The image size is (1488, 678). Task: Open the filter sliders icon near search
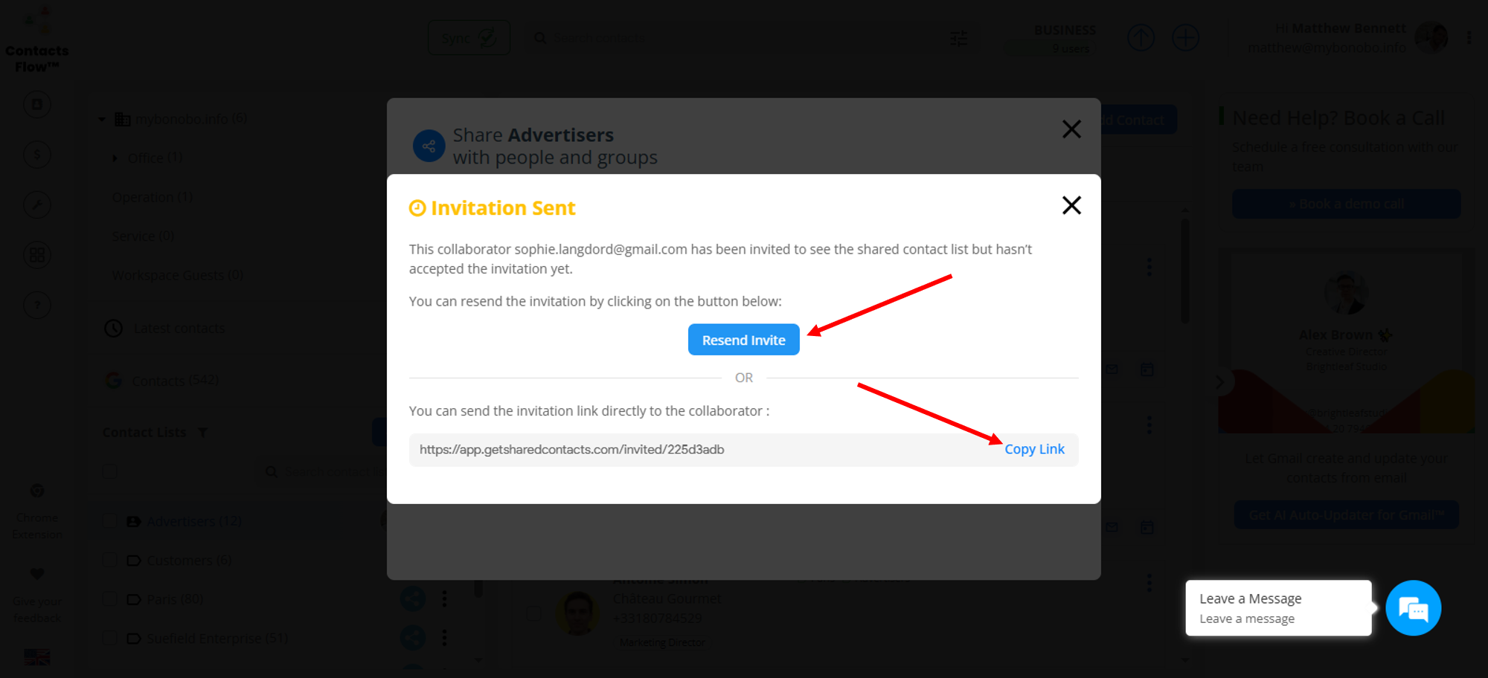pos(959,37)
